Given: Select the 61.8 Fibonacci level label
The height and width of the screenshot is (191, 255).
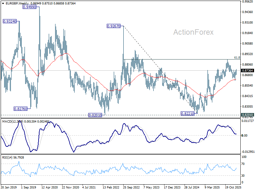Looking at the screenshot, I should (237, 58).
